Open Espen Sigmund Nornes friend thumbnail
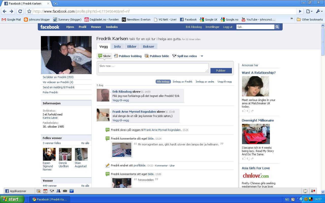The image size is (325, 203). pyautogui.click(x=49, y=154)
